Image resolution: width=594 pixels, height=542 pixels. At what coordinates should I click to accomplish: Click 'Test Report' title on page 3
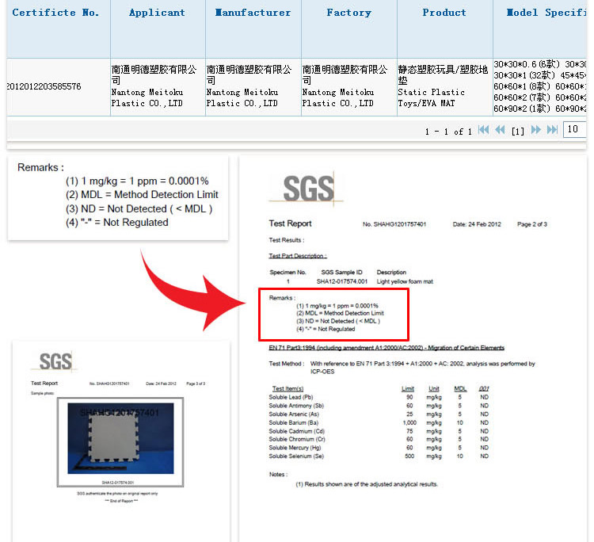click(x=44, y=384)
